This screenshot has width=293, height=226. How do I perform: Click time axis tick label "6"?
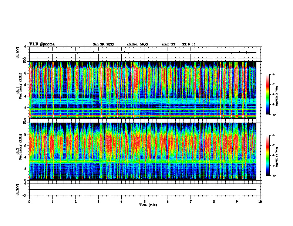coord(168,202)
